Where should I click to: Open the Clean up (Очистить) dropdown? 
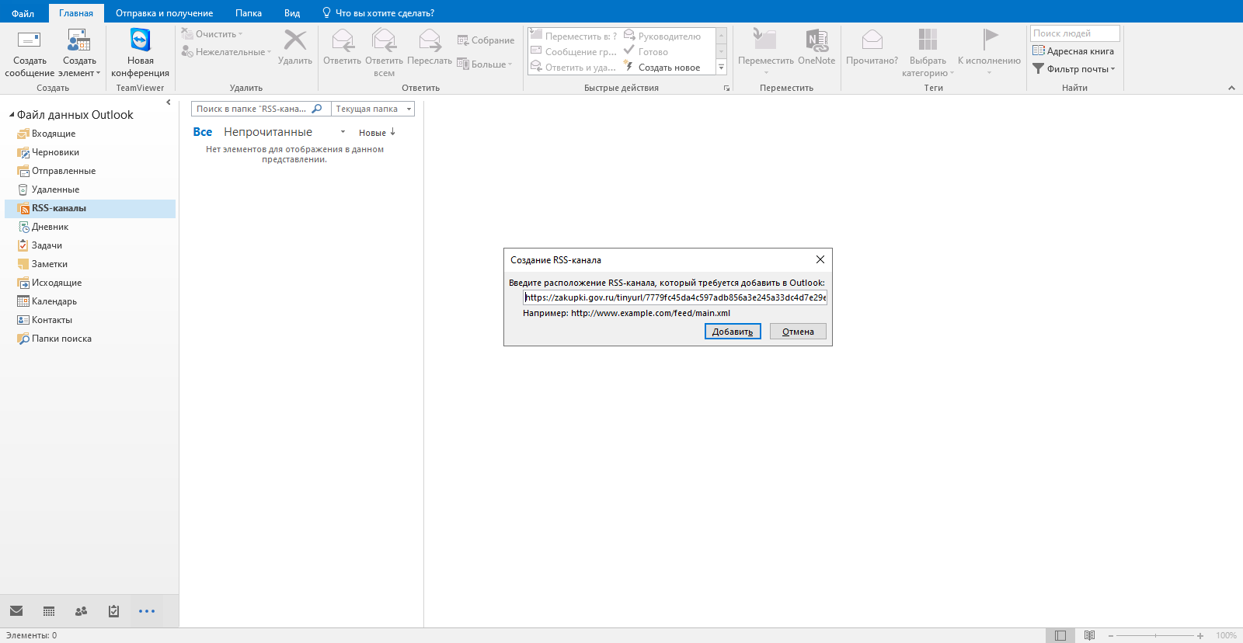click(x=212, y=34)
